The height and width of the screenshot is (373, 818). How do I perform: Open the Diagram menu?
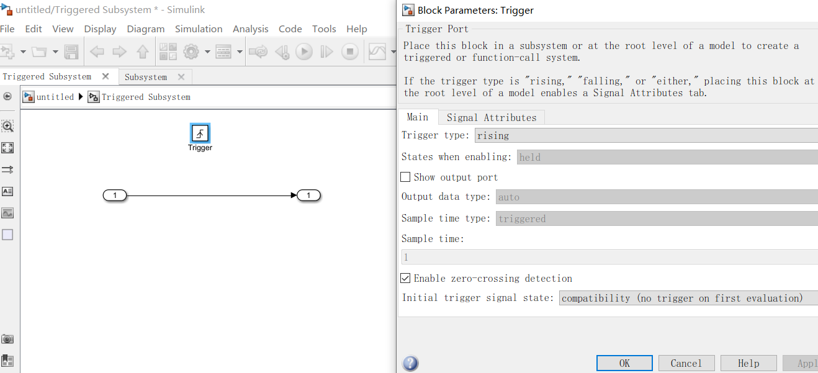pos(146,29)
